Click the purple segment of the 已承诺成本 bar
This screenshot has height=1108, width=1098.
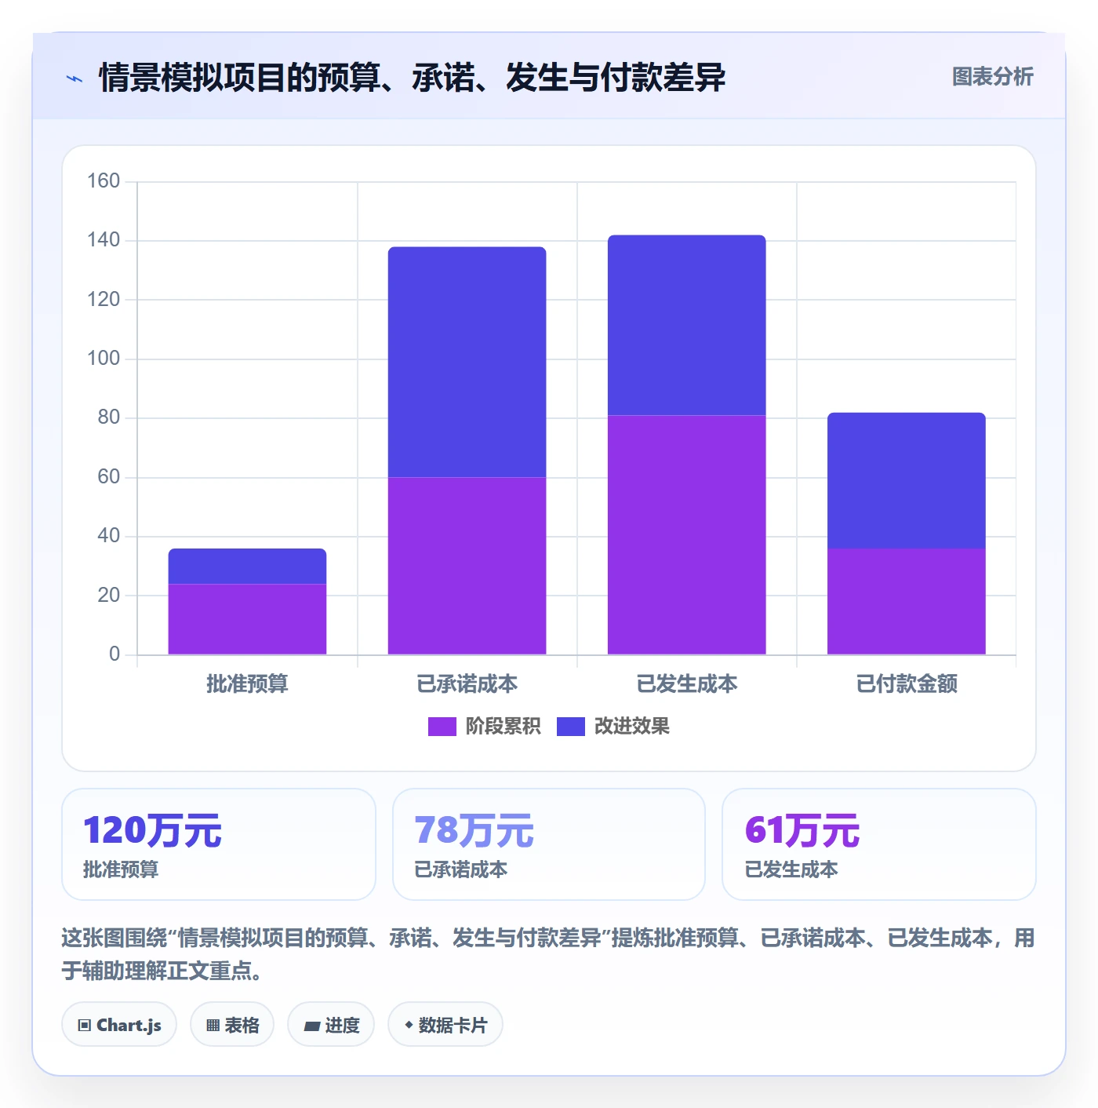click(x=467, y=566)
